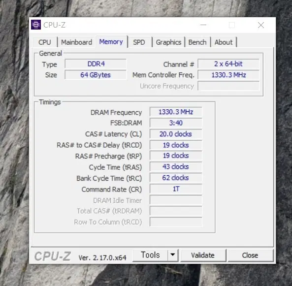The image size is (292, 286).
Task: Go to the About tab
Action: coord(224,42)
